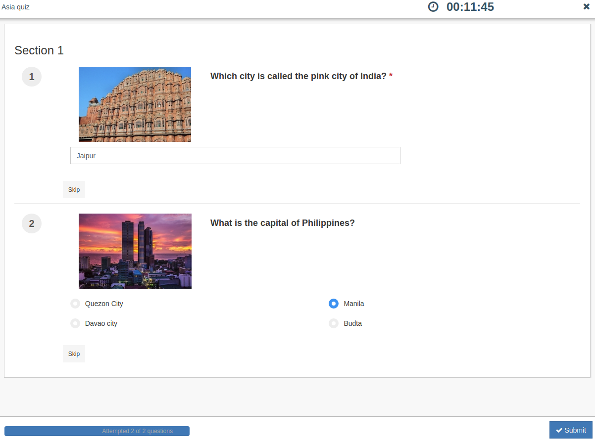This screenshot has height=442, width=595.
Task: Open the Hawa Mahal palace image
Action: point(135,104)
